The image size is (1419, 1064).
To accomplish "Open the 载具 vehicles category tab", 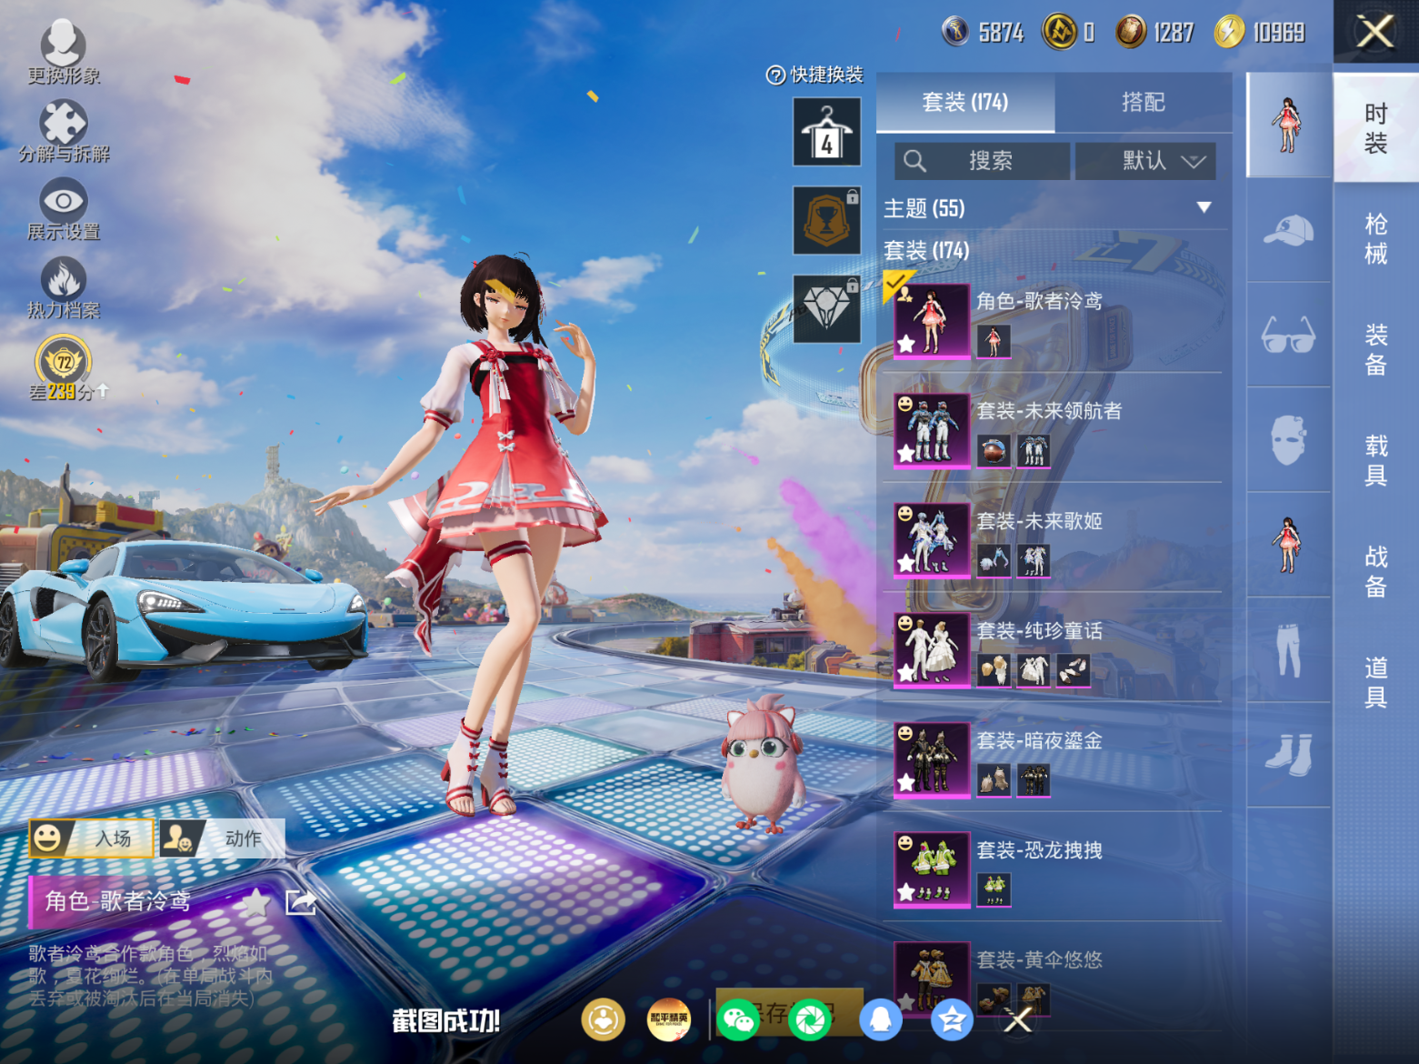I will click(1375, 460).
